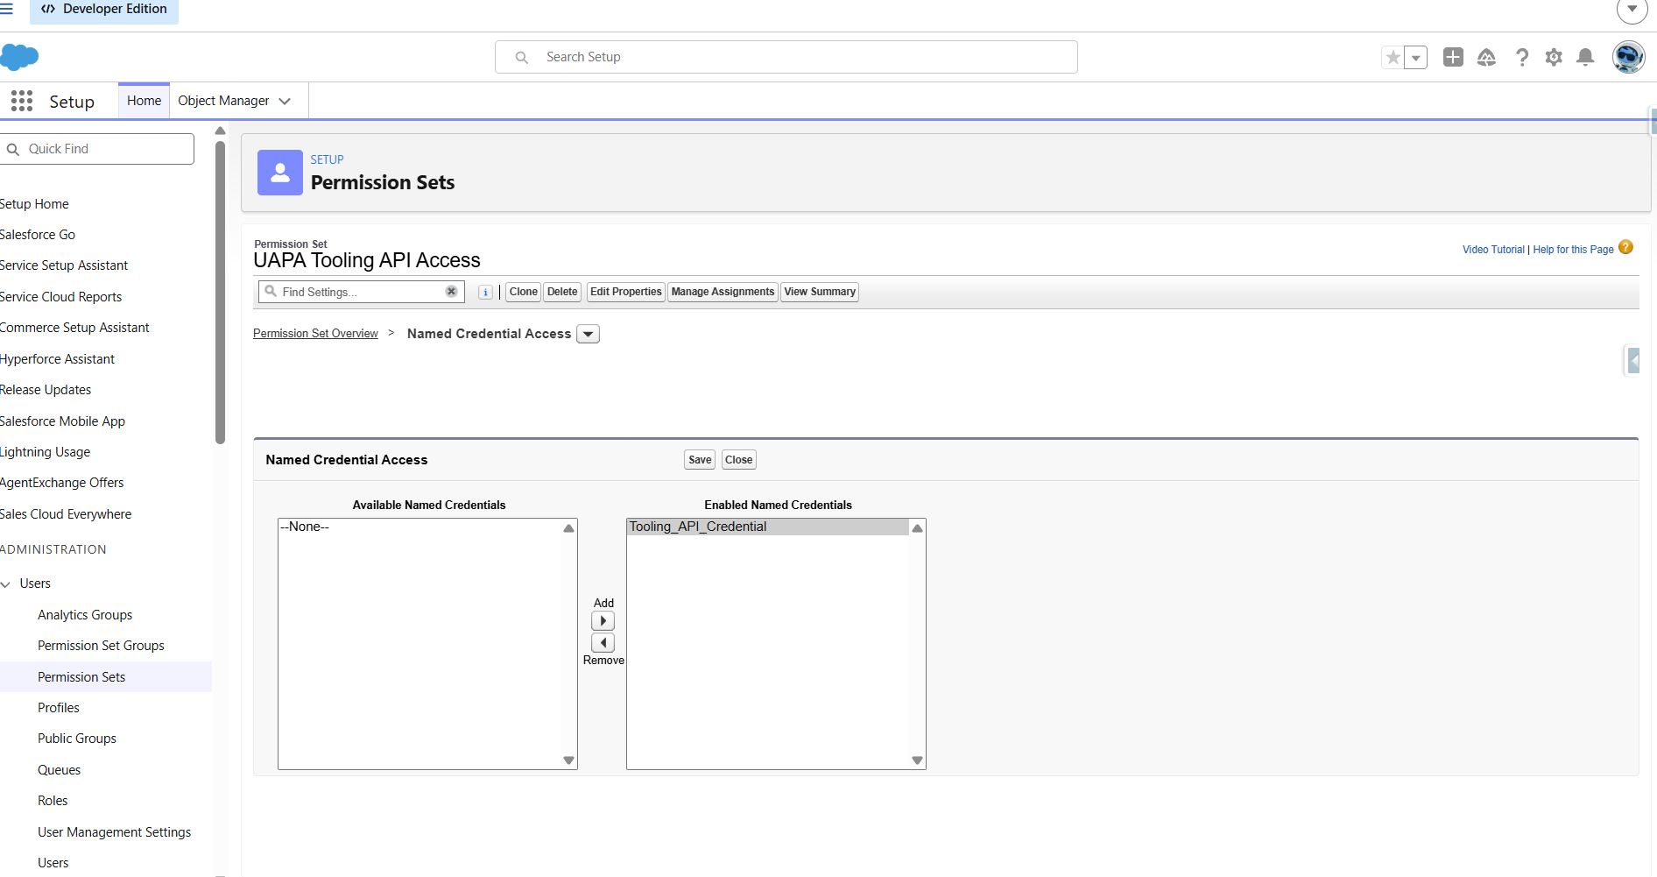This screenshot has width=1657, height=877.
Task: Expand the collapsed right side panel handle
Action: [x=1632, y=360]
